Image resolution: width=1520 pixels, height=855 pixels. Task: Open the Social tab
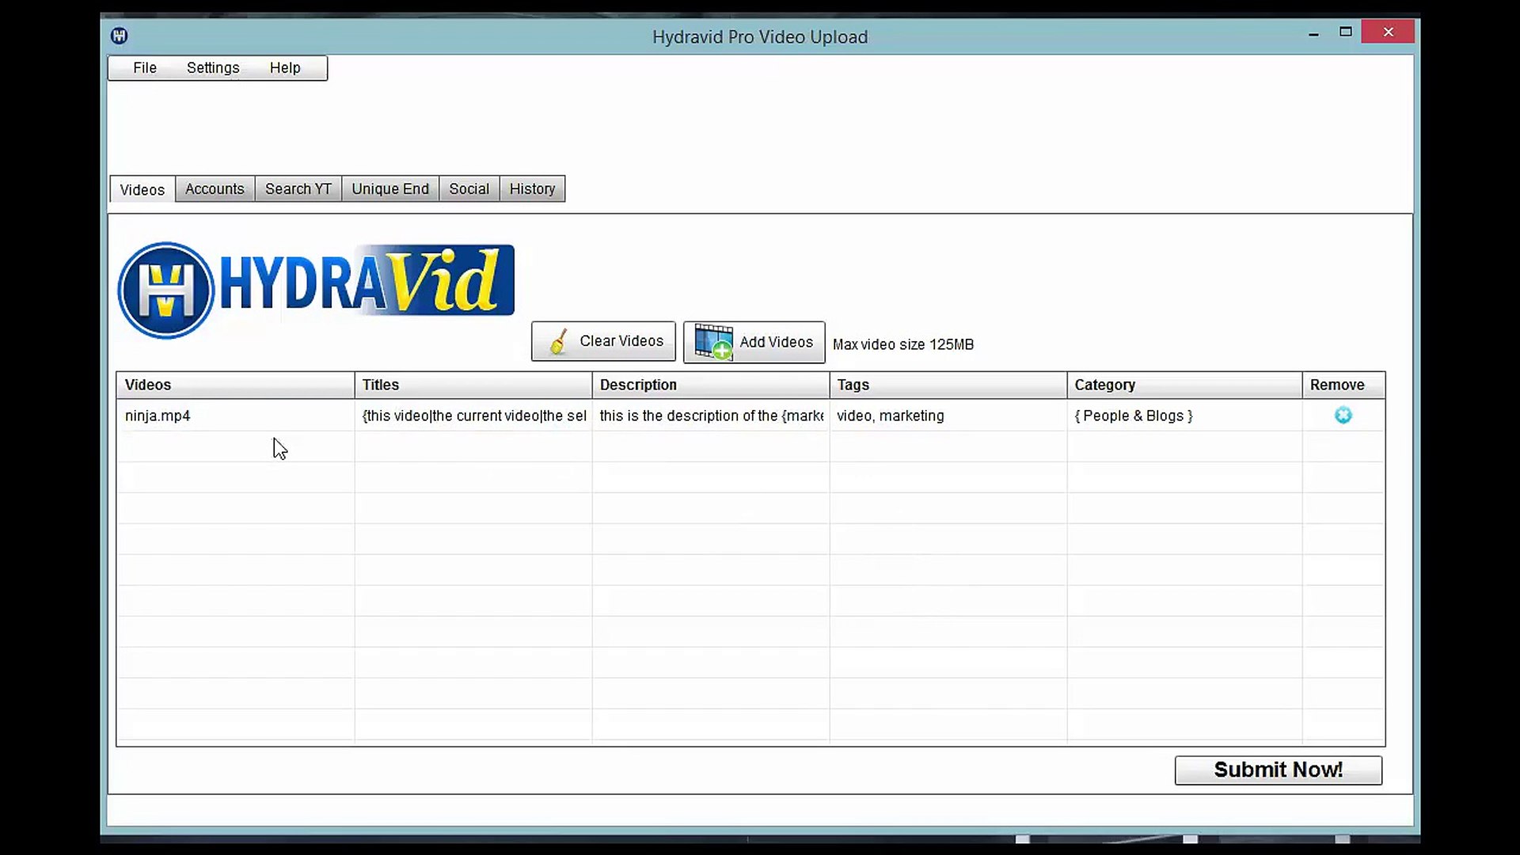click(469, 188)
